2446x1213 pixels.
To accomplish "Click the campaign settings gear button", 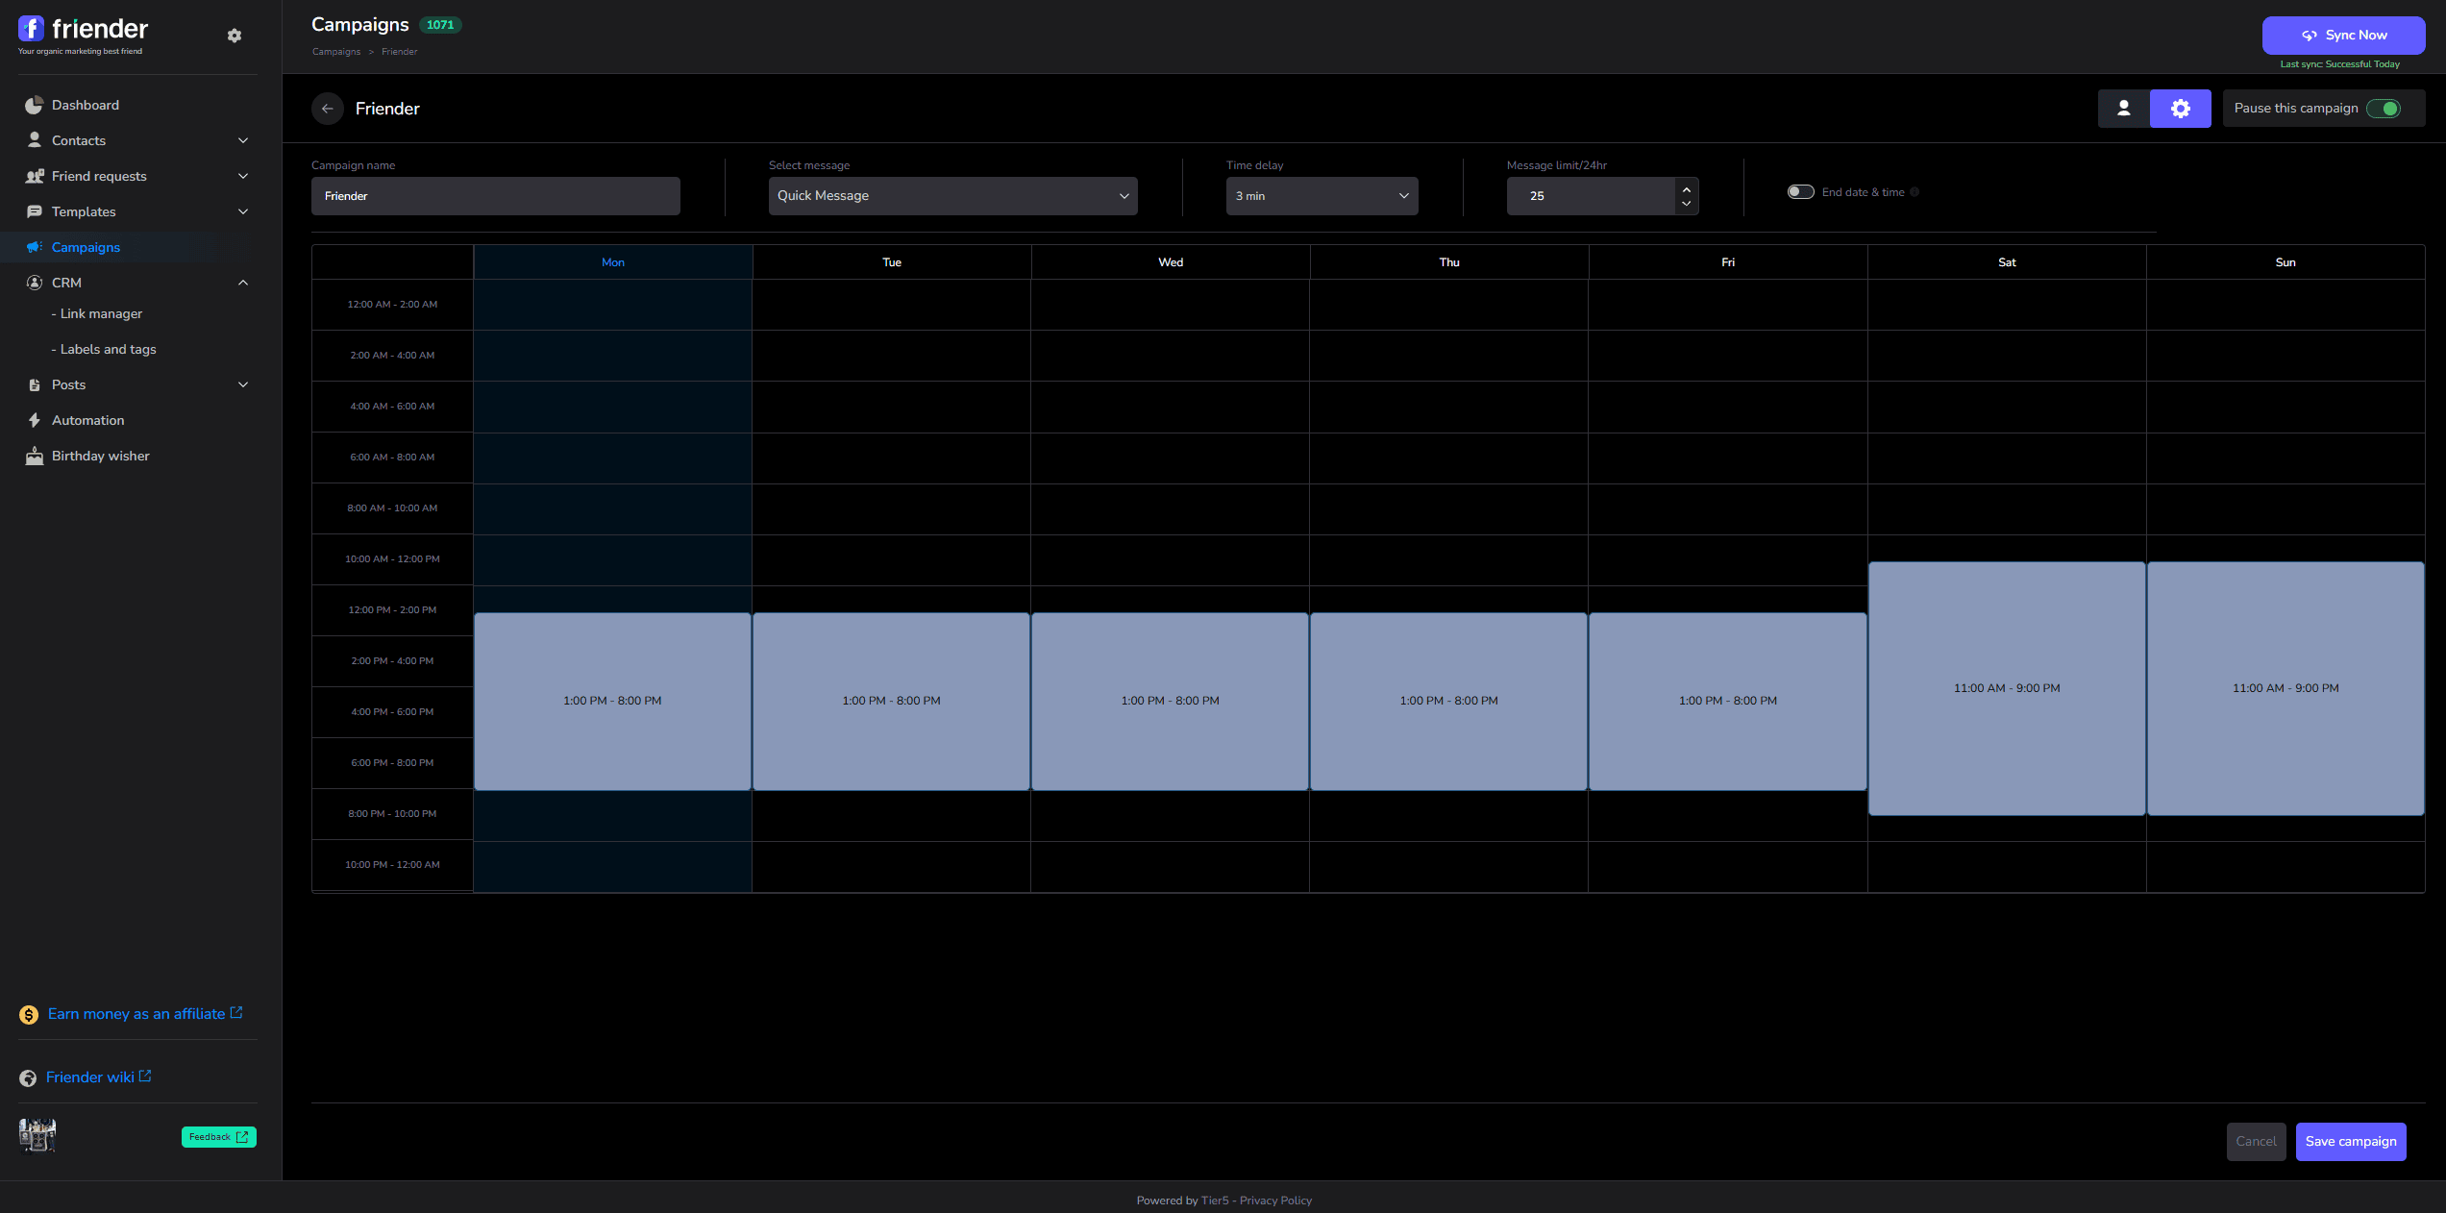I will pyautogui.click(x=2180, y=109).
